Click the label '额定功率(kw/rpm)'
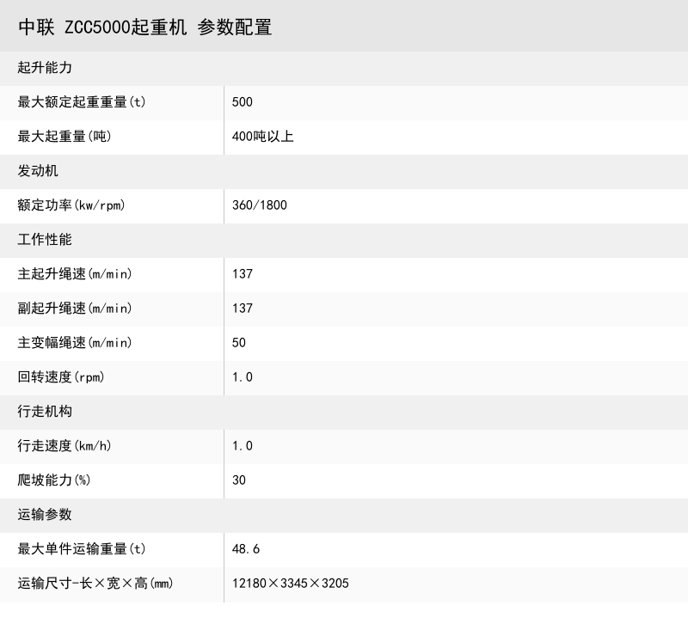The image size is (688, 636). (71, 205)
